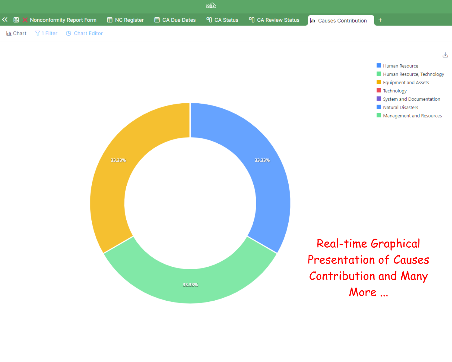The height and width of the screenshot is (362, 452).
Task: Add a new view with plus icon
Action: point(380,20)
